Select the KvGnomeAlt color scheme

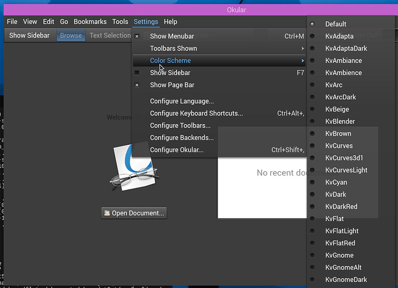click(350, 268)
